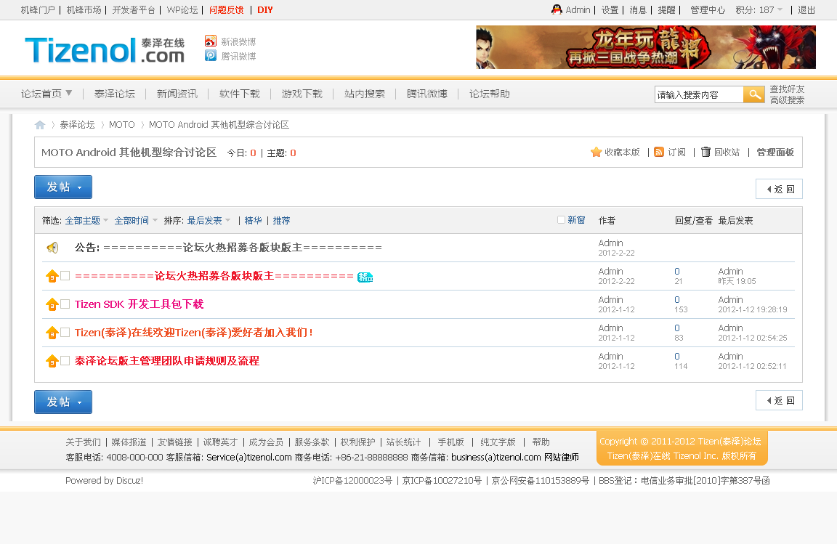Tick checkbox for moderator application rules thread

65,360
